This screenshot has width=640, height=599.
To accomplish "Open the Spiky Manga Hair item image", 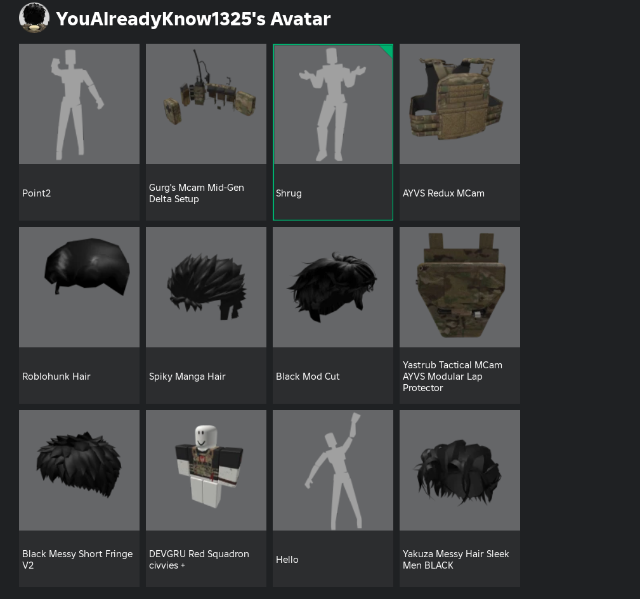I will (x=206, y=287).
